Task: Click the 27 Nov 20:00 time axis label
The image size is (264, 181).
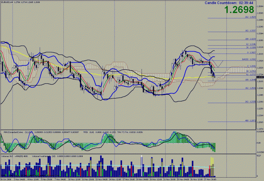Action: (x=210, y=179)
